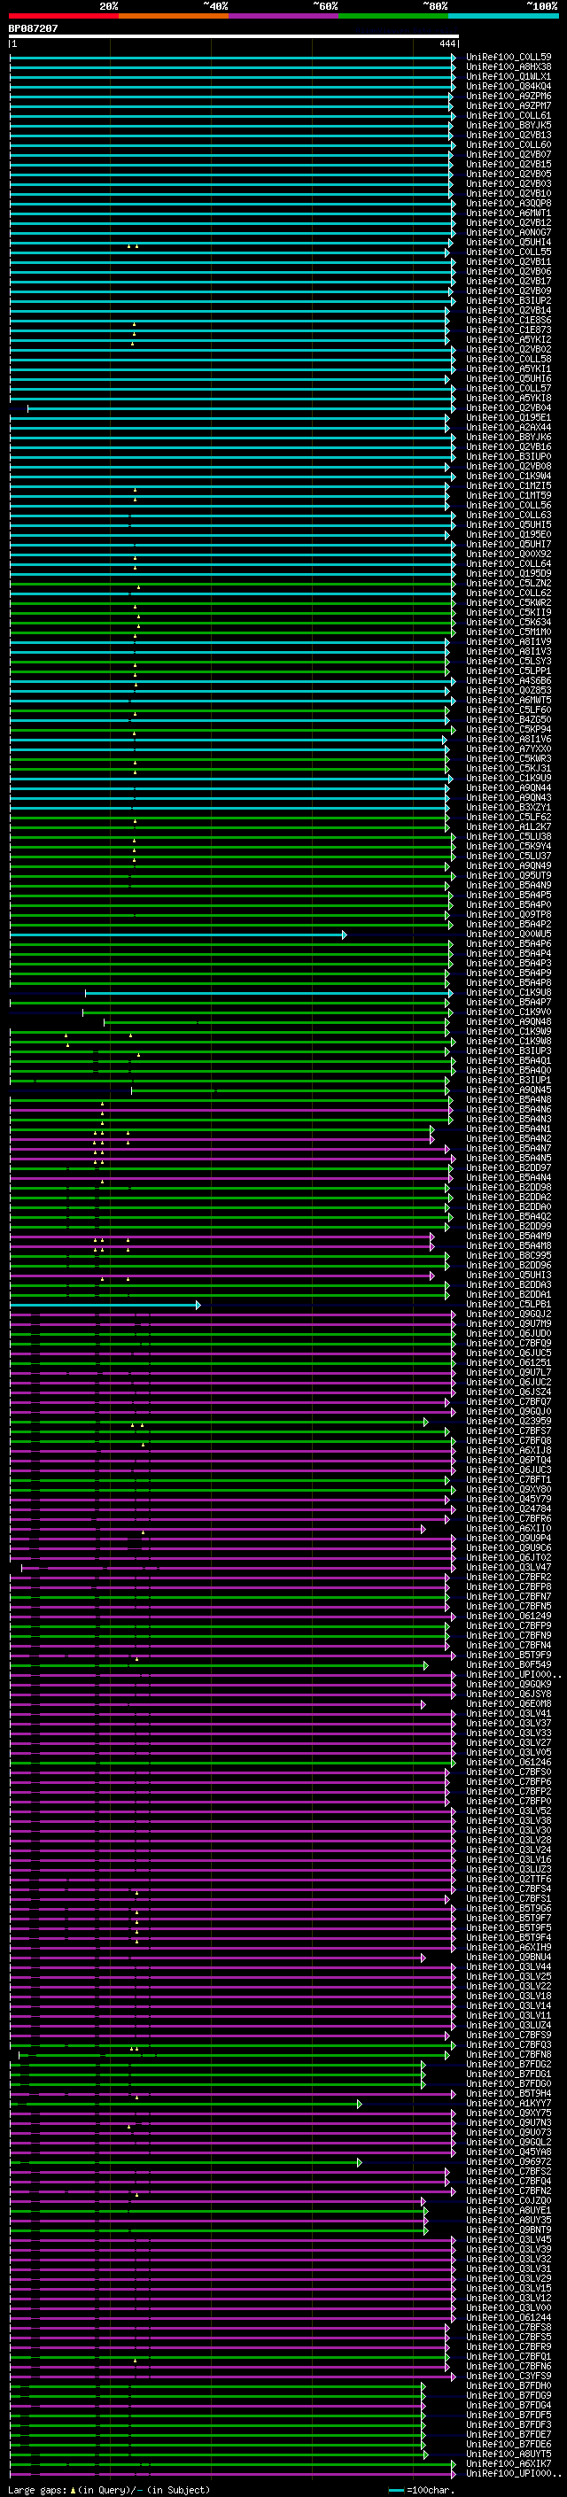Click the UniRef100_C1K9U8 label
The width and height of the screenshot is (567, 2497).
509,993
